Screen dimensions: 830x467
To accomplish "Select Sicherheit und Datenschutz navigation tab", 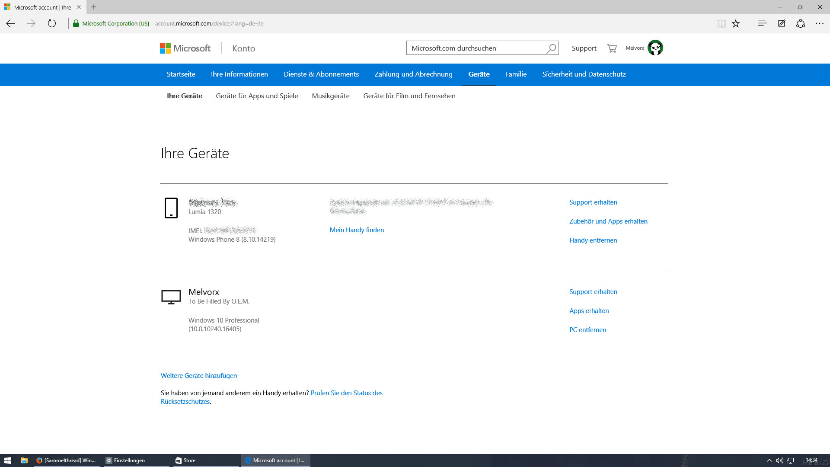I will tap(584, 74).
